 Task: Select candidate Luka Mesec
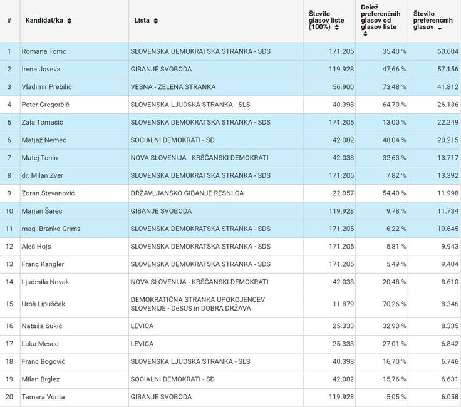point(40,344)
